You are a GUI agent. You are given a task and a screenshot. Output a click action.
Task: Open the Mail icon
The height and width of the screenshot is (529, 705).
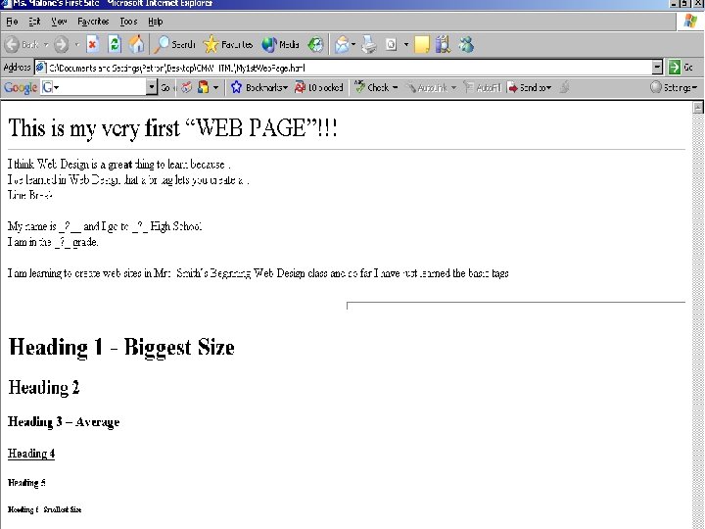342,44
